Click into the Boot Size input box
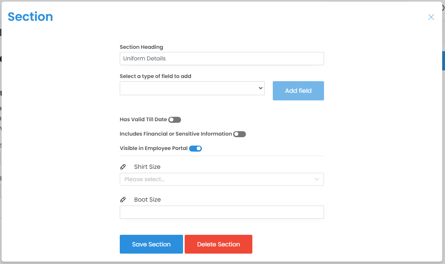The width and height of the screenshot is (445, 264). (221, 212)
